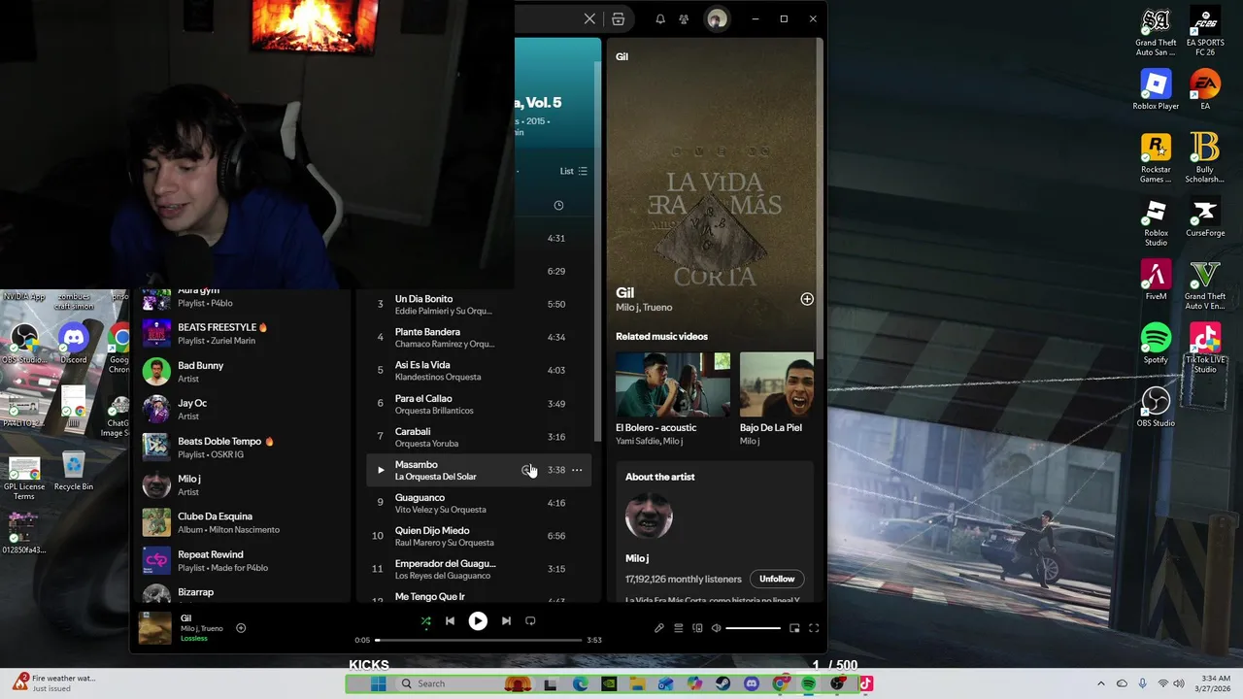Select the Asi Es la Vida track
This screenshot has height=699, width=1243.
point(478,371)
